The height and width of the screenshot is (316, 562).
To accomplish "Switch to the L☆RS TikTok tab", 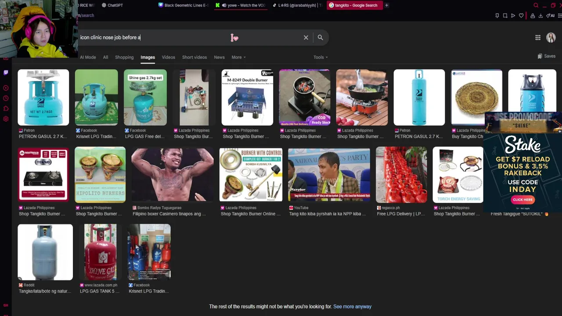I will 297,5.
